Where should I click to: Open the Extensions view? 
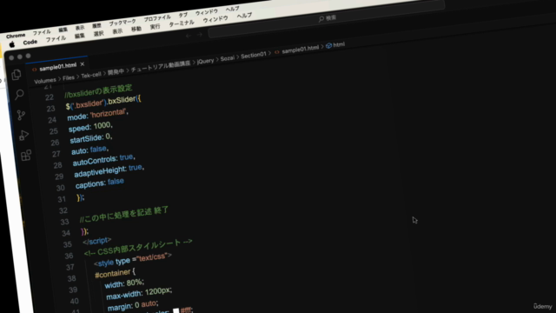click(x=26, y=156)
